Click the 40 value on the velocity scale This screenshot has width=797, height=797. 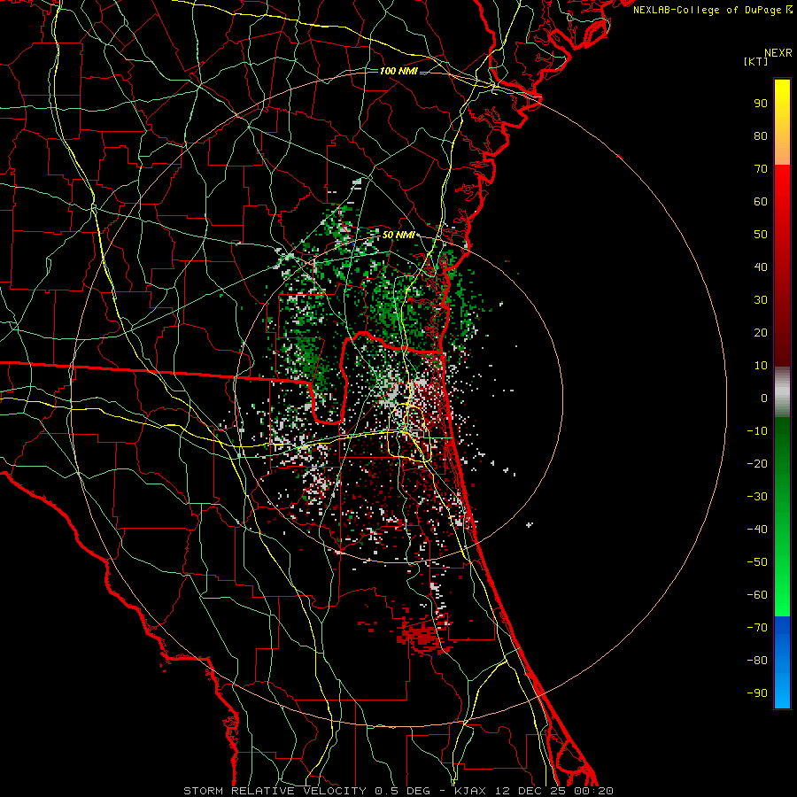coord(761,267)
